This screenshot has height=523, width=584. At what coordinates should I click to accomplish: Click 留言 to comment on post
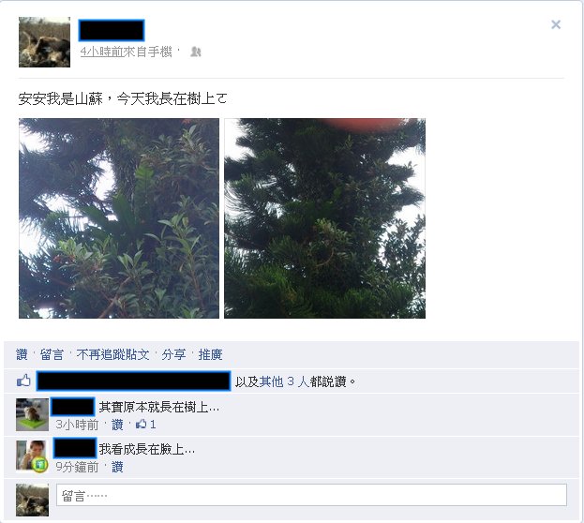[x=52, y=354]
